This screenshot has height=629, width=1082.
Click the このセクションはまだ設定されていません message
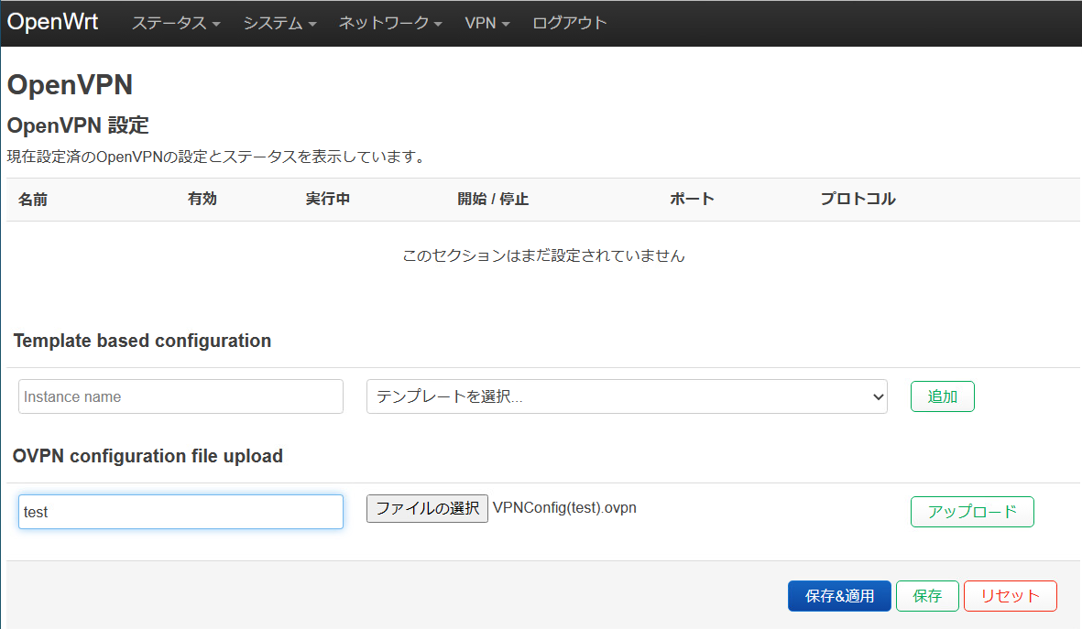point(544,255)
